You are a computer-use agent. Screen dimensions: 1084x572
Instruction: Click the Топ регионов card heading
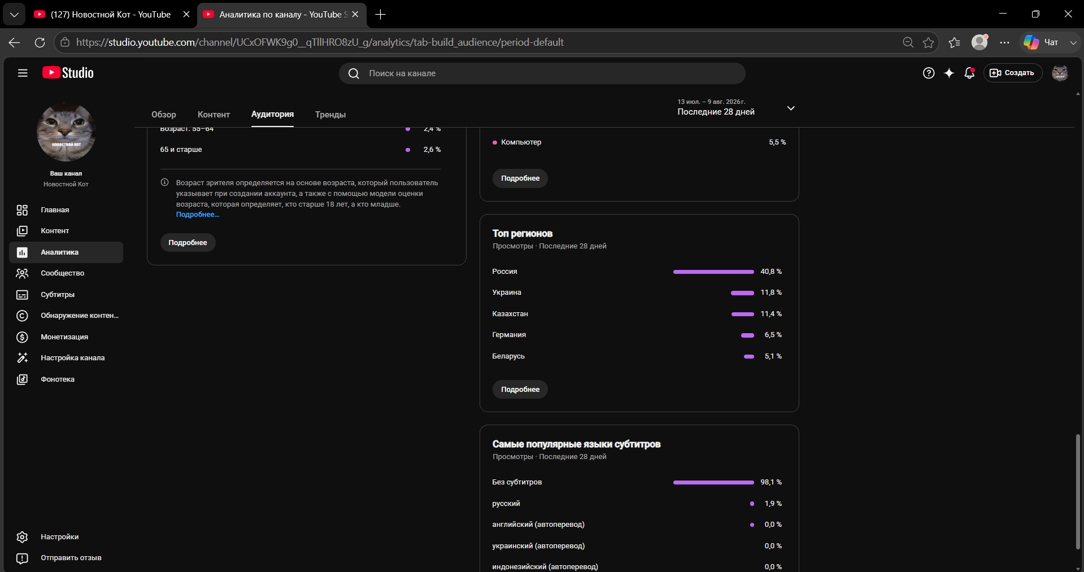click(523, 234)
